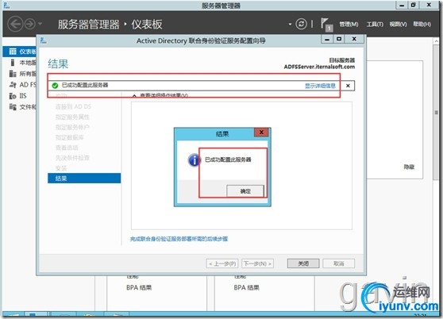Open the 帮助(H) menu
Screen dimensions: 443x319
coord(422,25)
